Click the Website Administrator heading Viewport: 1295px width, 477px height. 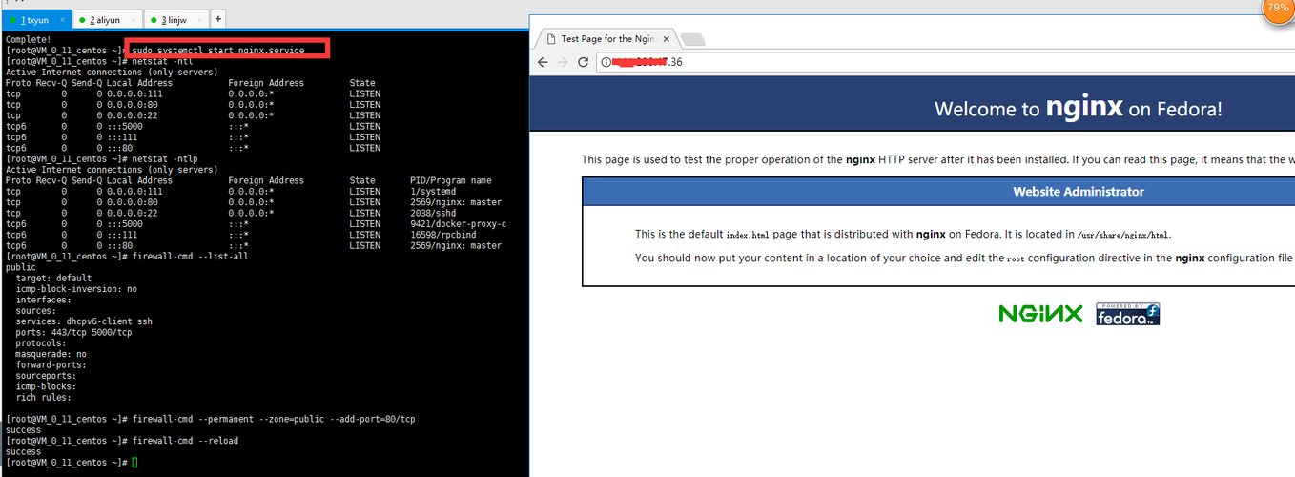(1079, 192)
